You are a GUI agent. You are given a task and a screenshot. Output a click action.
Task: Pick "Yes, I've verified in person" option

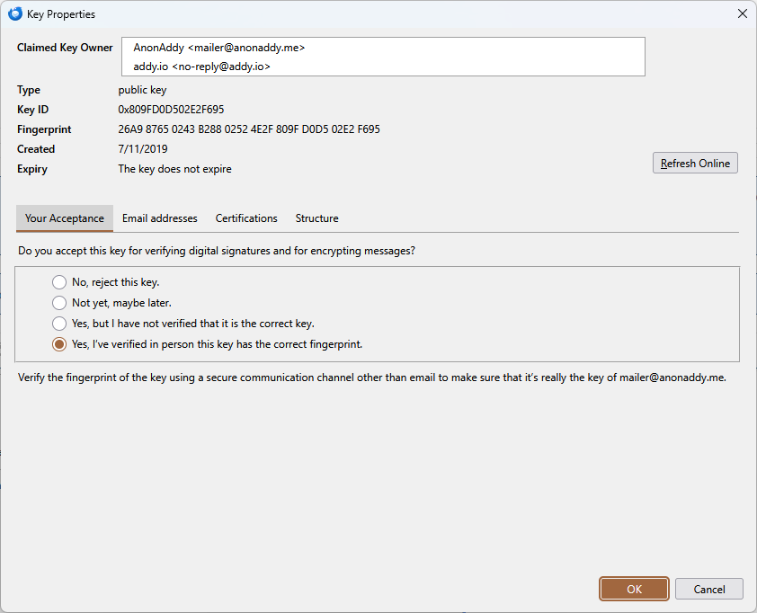click(60, 344)
